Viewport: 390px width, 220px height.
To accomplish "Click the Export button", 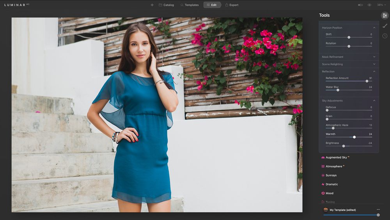I will point(232,5).
